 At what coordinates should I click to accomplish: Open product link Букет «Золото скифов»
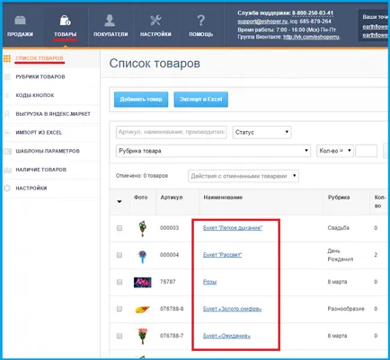click(232, 309)
